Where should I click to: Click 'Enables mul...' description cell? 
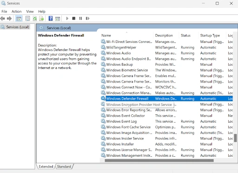pyautogui.click(x=165, y=76)
